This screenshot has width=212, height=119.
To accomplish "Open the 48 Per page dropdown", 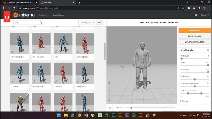I will [x=87, y=23].
